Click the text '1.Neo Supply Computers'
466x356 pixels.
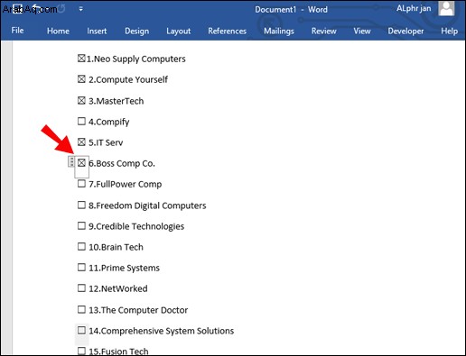[x=136, y=59]
